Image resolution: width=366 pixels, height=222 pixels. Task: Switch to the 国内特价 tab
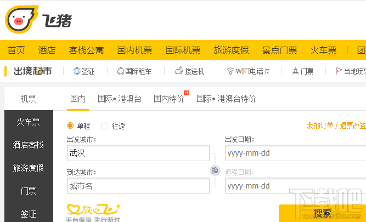(169, 99)
